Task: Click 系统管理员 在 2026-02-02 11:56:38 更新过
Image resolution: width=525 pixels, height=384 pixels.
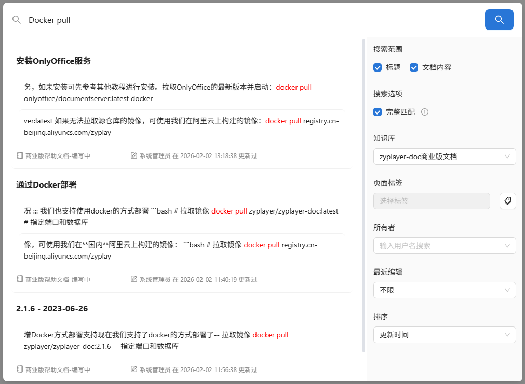Action: (198, 369)
